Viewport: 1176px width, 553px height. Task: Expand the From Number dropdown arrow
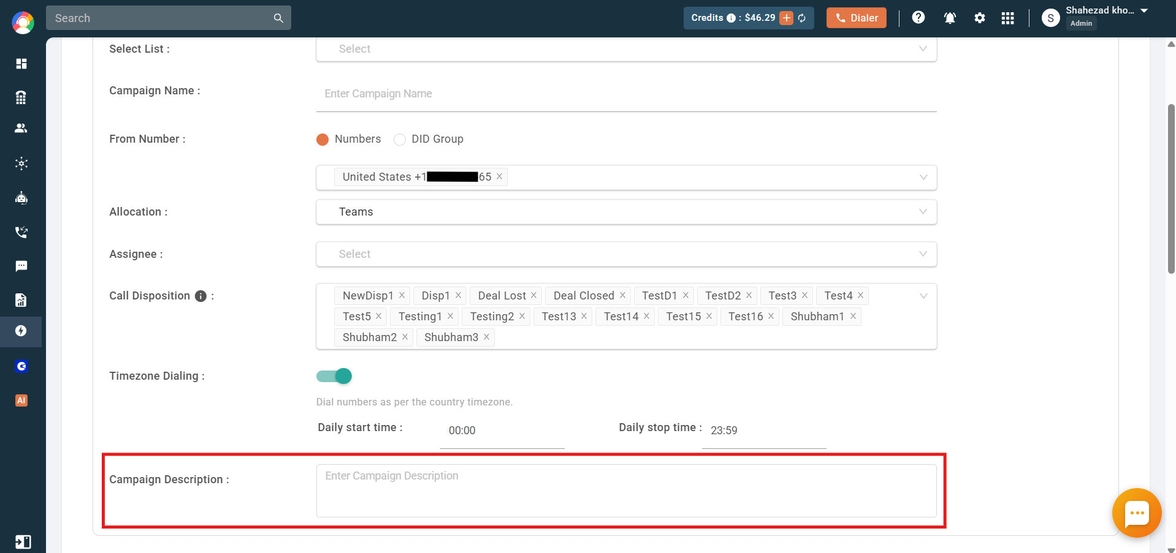923,177
